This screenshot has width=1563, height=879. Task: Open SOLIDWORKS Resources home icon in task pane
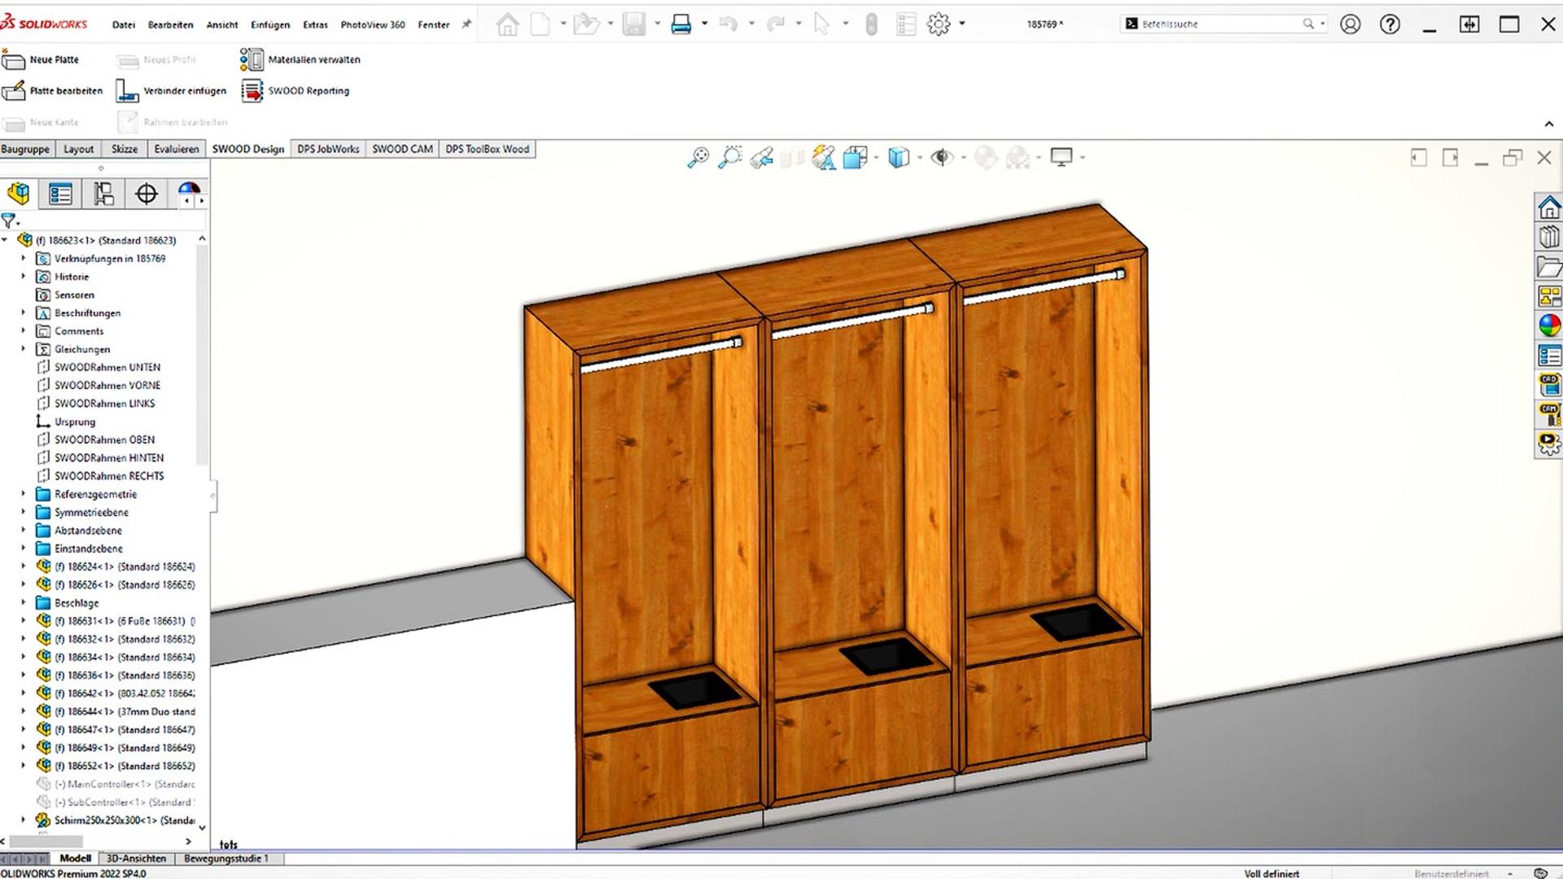[1549, 208]
